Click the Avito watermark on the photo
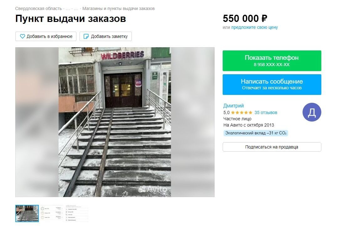Viewport: 347px width, 229px height. tap(153, 189)
